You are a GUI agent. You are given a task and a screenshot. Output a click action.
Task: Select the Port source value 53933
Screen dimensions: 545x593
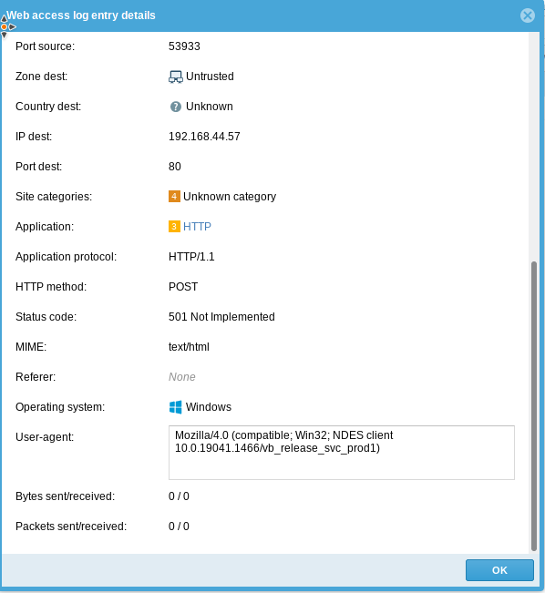coord(184,46)
